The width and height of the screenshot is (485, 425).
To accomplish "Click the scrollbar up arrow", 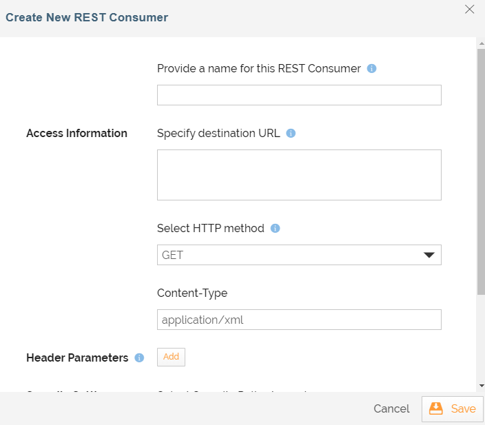I will pos(482,43).
